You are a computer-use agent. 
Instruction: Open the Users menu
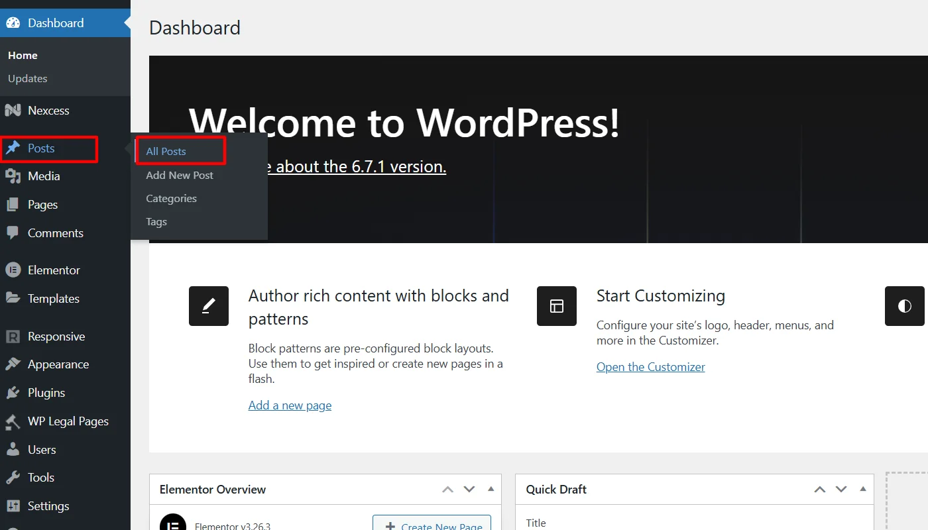tap(65, 450)
